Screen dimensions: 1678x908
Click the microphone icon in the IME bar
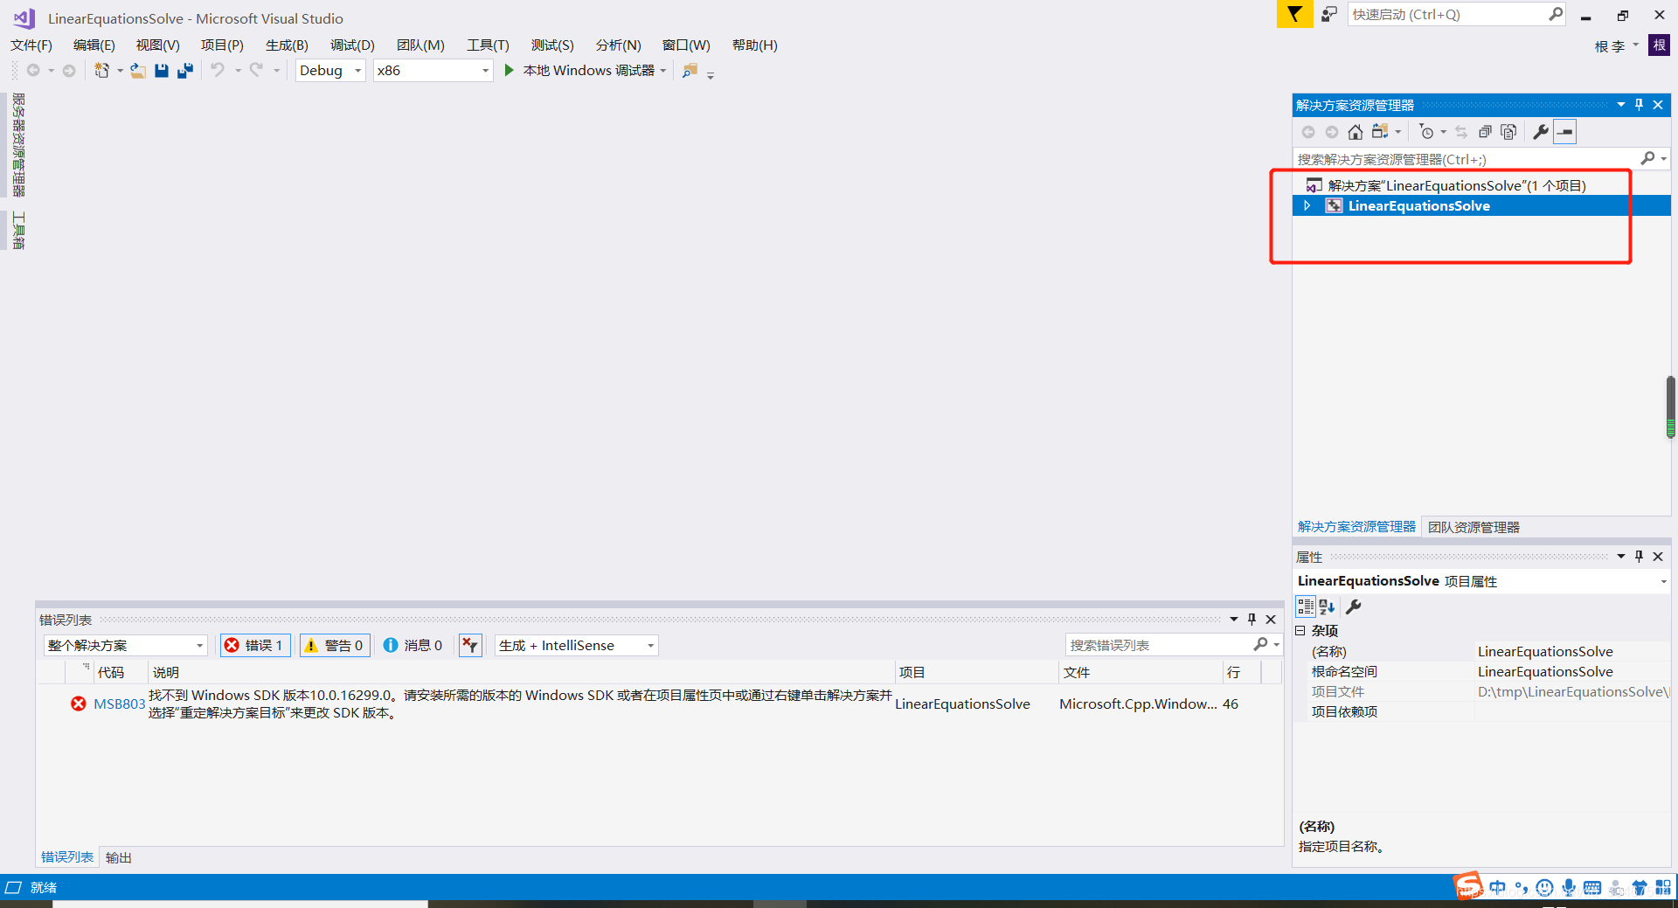[x=1569, y=888]
